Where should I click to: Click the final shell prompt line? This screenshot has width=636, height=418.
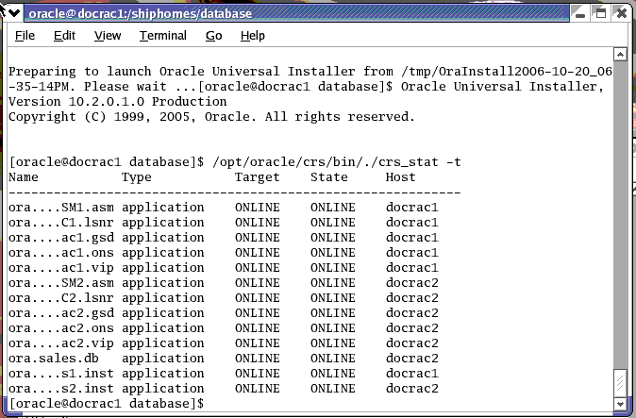click(x=106, y=404)
